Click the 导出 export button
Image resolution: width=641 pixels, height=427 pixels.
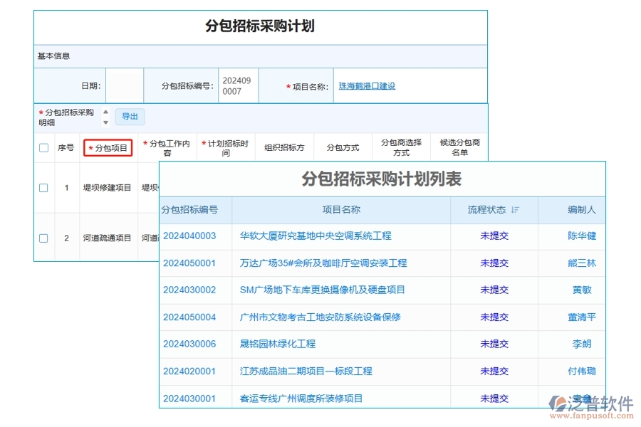pos(130,117)
